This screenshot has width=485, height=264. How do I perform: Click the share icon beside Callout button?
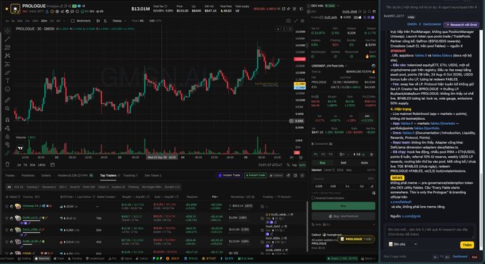(x=288, y=176)
